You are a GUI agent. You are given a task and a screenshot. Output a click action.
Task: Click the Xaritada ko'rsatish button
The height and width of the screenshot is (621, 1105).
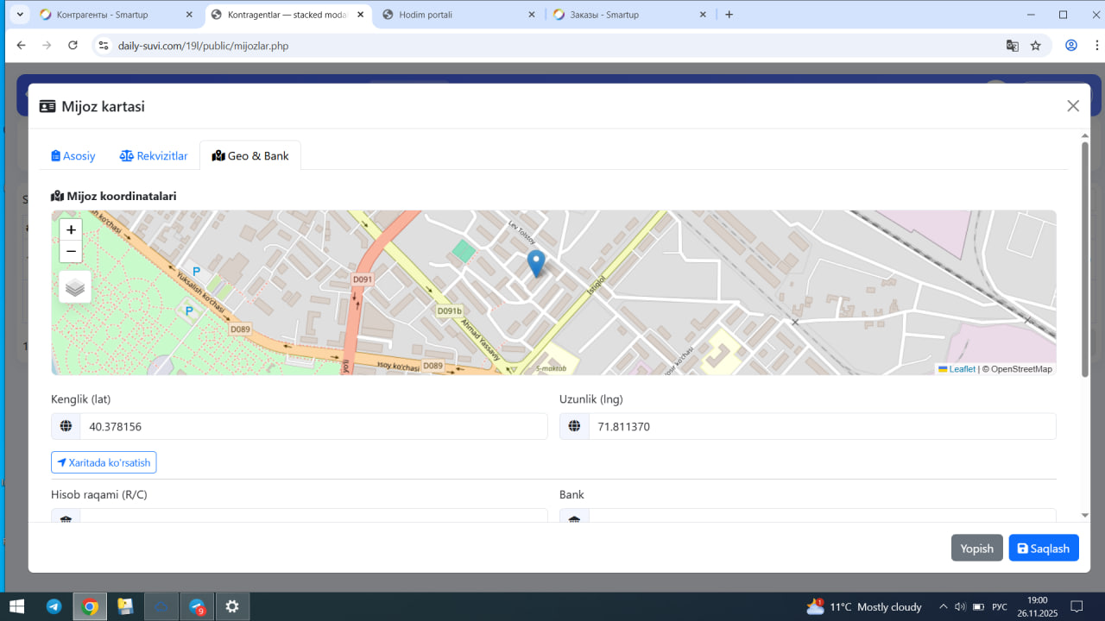tap(104, 463)
